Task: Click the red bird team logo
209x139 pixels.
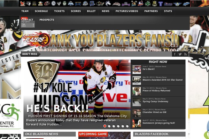Action: click(23, 3)
